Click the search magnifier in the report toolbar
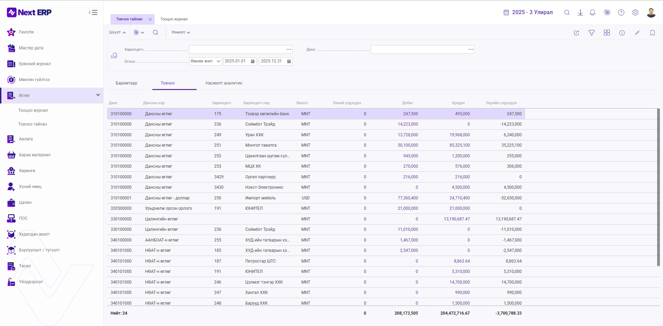Viewport: 663px width, 326px height. 155,32
